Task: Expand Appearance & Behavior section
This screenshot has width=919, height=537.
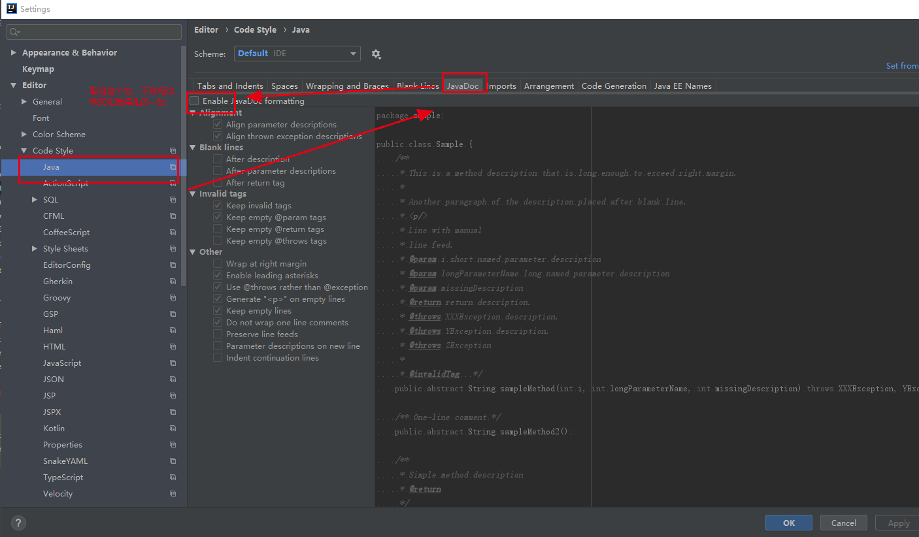Action: pos(13,53)
